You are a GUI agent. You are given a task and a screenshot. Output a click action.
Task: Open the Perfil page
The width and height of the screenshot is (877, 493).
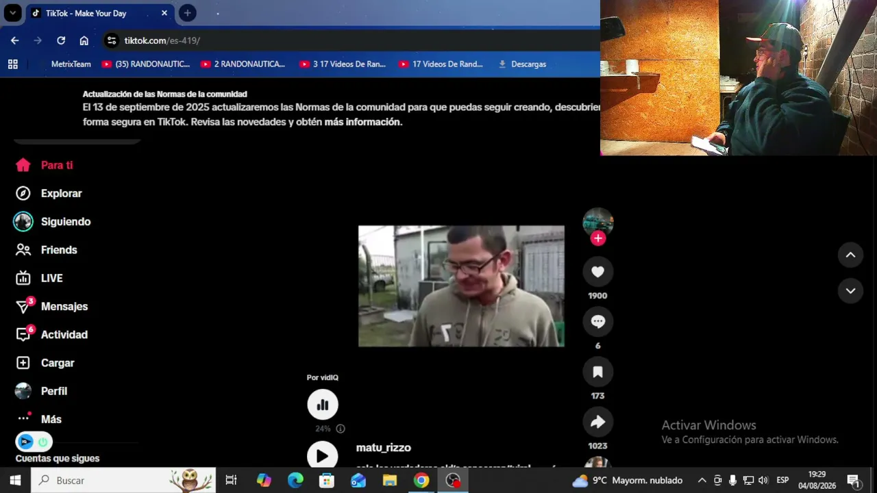pyautogui.click(x=41, y=391)
